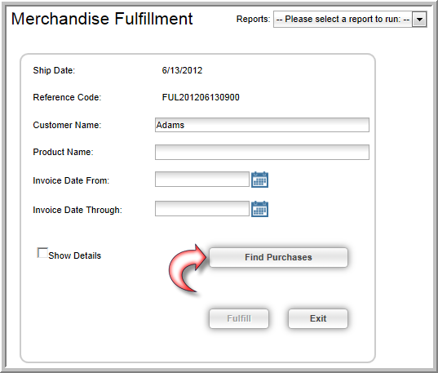Select the empty Product Name text field
The width and height of the screenshot is (438, 373).
[262, 152]
